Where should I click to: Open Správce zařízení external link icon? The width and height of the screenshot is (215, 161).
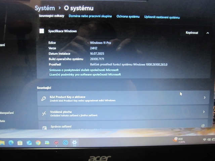[203, 126]
